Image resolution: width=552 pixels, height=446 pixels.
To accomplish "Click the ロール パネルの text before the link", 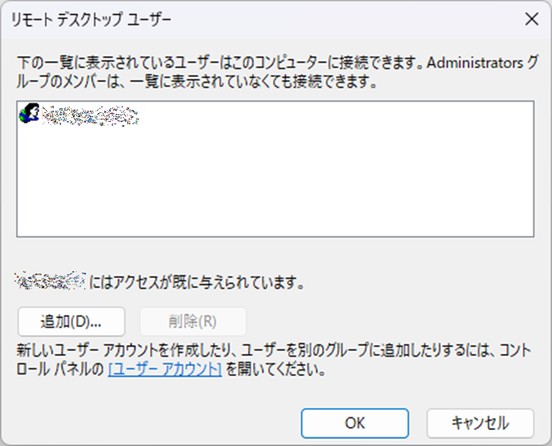I will [60, 369].
